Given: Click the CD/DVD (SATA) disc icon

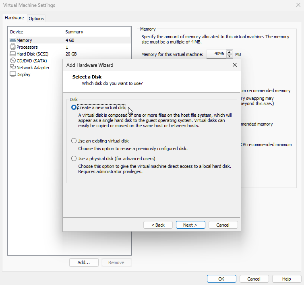Looking at the screenshot, I should [12, 61].
